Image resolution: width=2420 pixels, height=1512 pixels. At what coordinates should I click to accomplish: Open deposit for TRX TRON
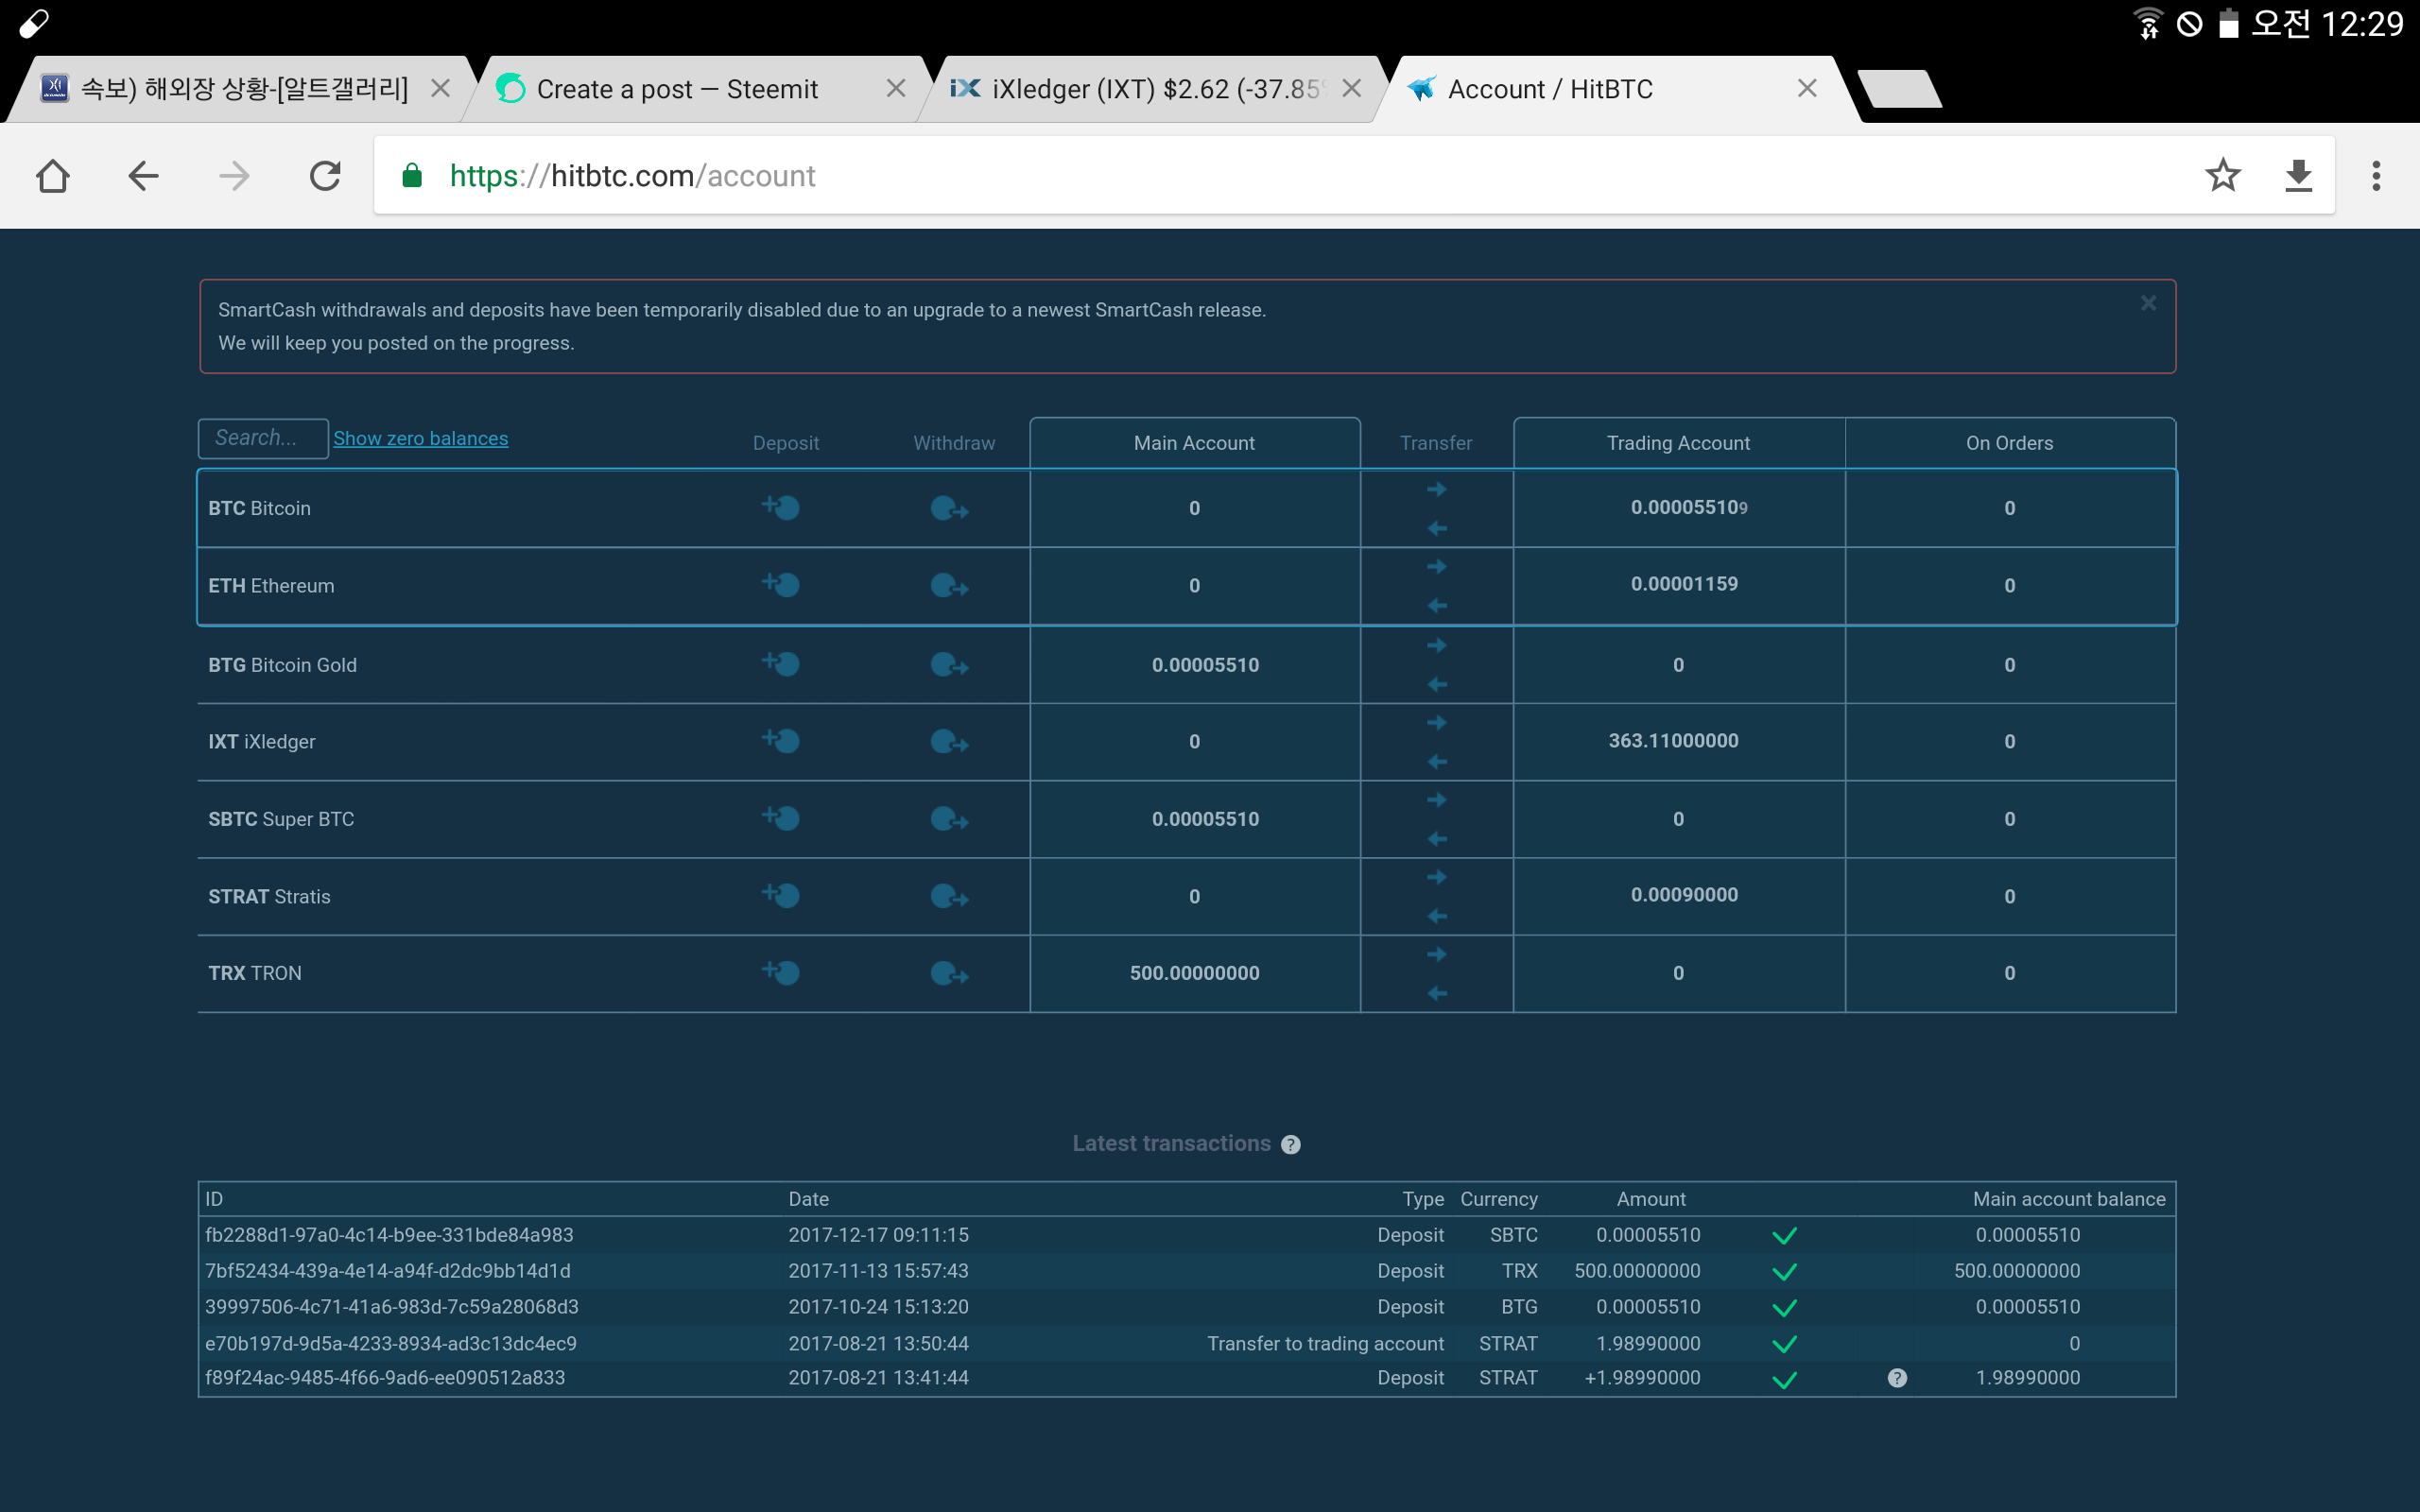click(x=781, y=972)
